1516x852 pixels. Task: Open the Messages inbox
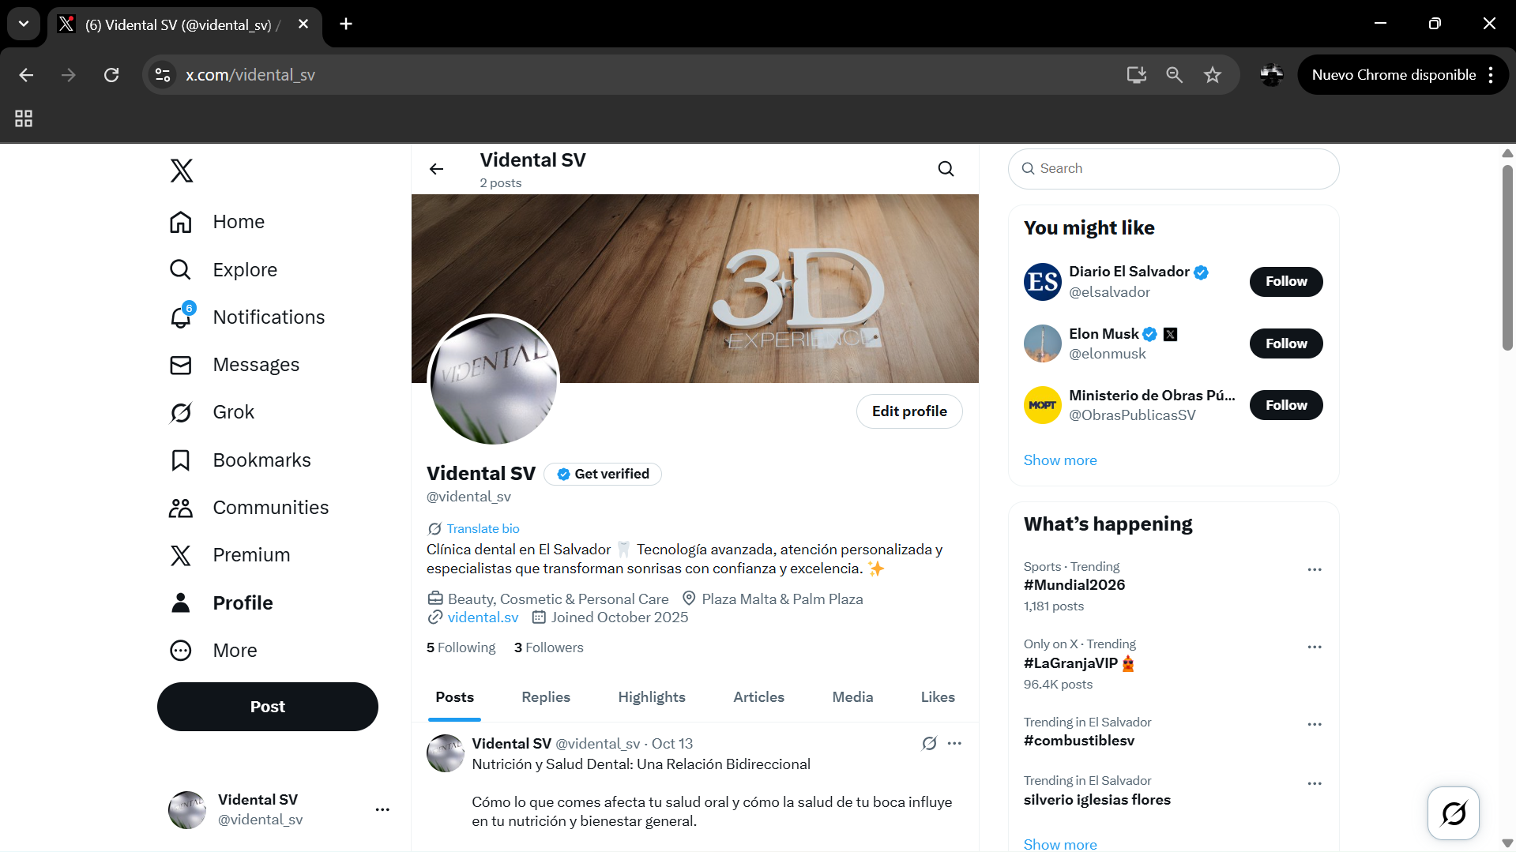255,364
